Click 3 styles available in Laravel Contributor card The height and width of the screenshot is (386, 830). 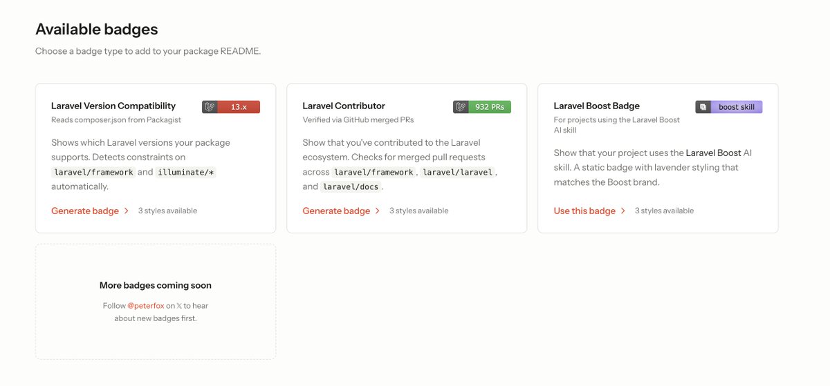418,211
